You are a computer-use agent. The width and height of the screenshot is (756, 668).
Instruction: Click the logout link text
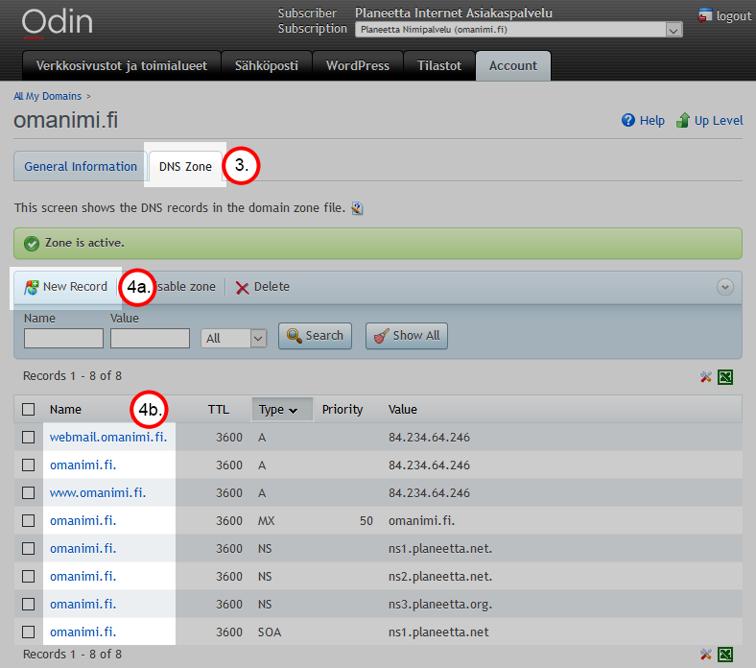click(733, 15)
